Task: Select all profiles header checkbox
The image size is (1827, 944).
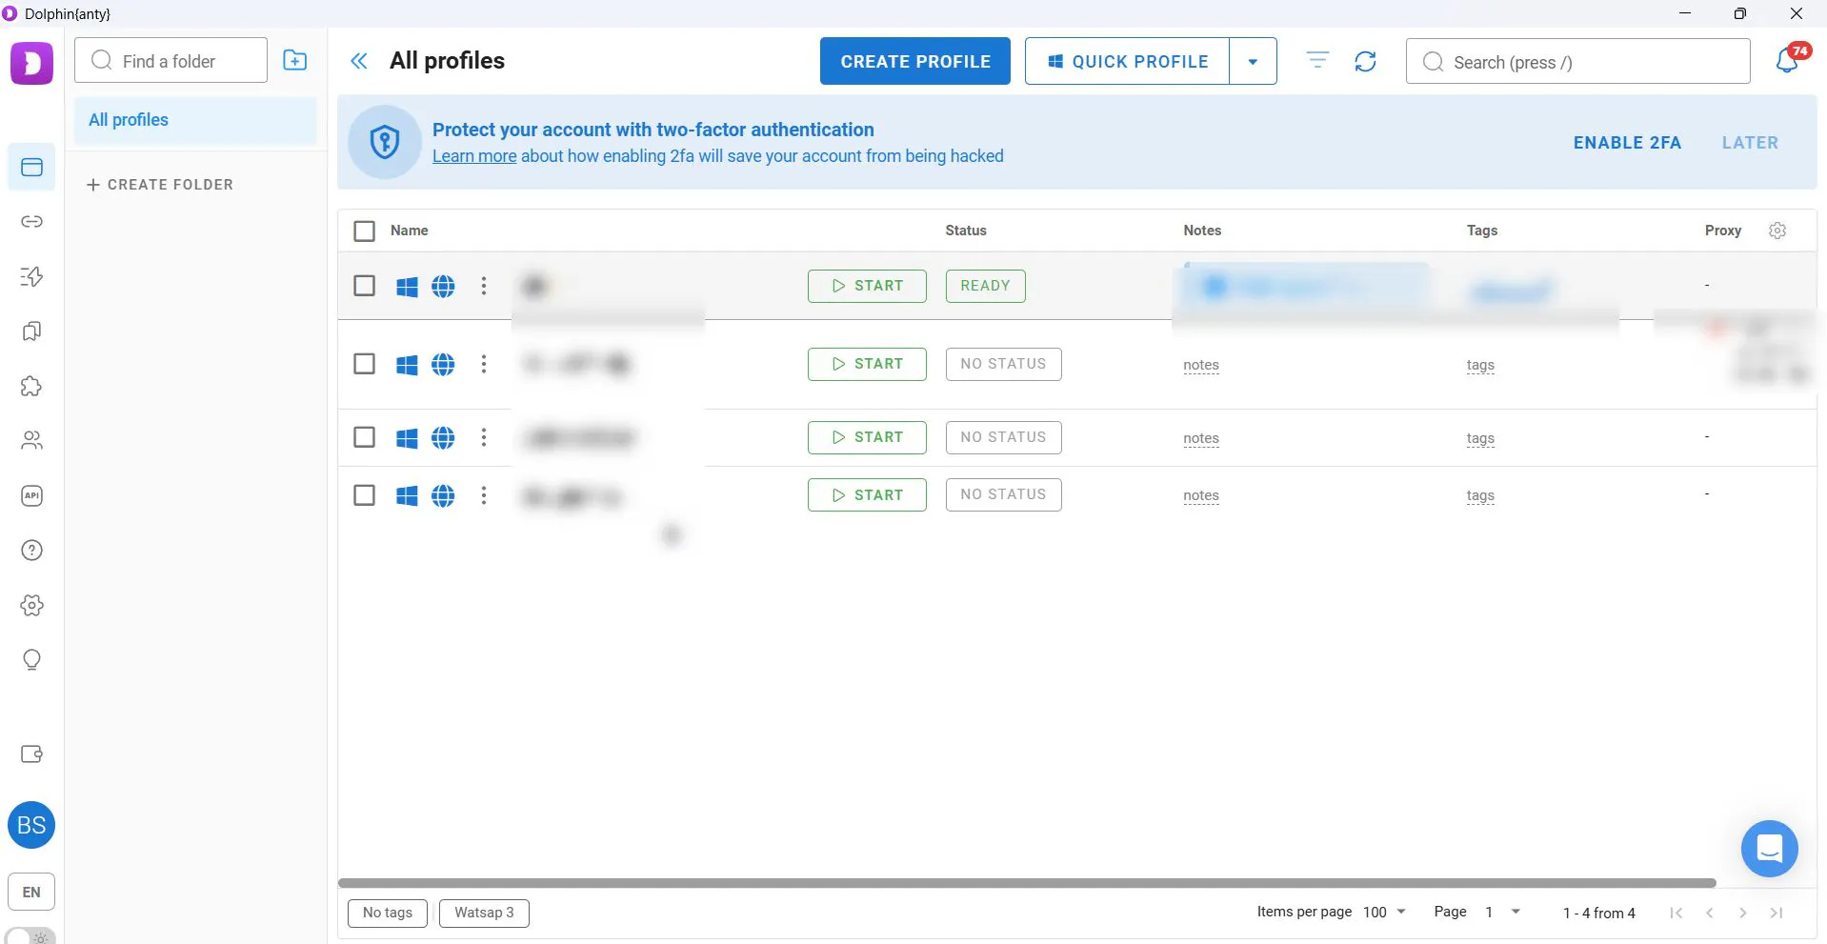Action: click(x=364, y=231)
